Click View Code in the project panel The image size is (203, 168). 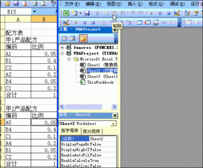pos(64,38)
